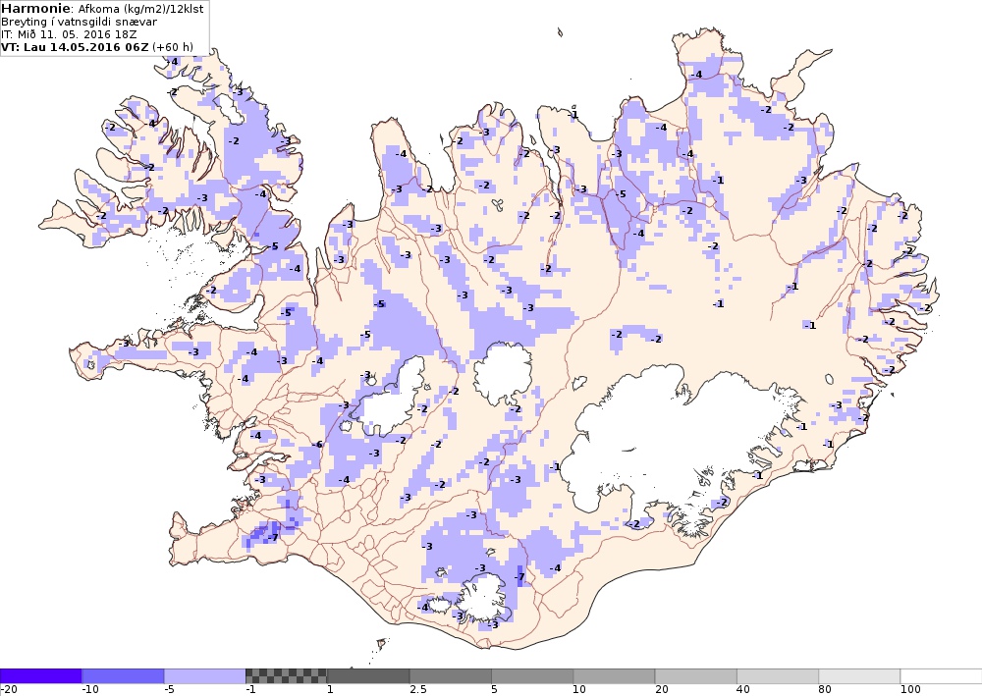This screenshot has height=696, width=982.
Task: Click the dark blue -20 to -10 legend swatch
Action: (x=40, y=676)
